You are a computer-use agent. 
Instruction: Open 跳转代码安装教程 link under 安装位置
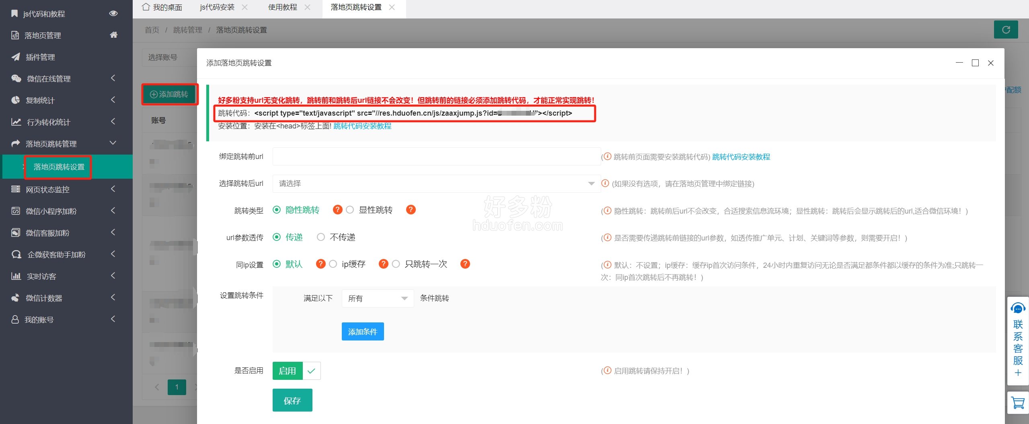point(362,126)
